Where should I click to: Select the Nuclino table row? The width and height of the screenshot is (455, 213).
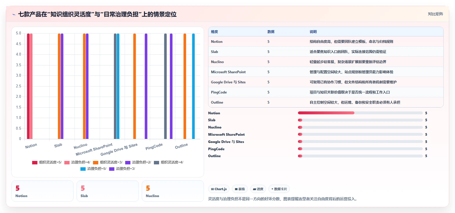point(326,62)
